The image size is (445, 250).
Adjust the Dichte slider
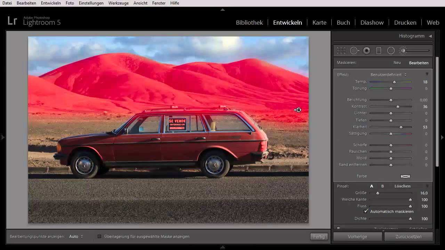coord(410,219)
